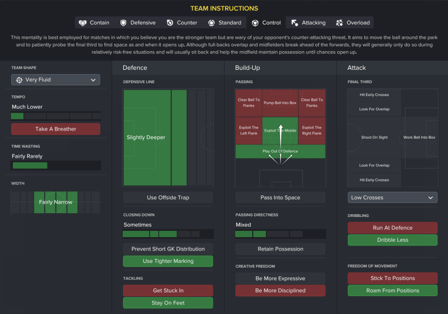Click the Contain mentality shield icon

click(83, 23)
